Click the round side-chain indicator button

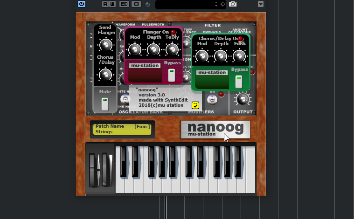[x=147, y=4]
